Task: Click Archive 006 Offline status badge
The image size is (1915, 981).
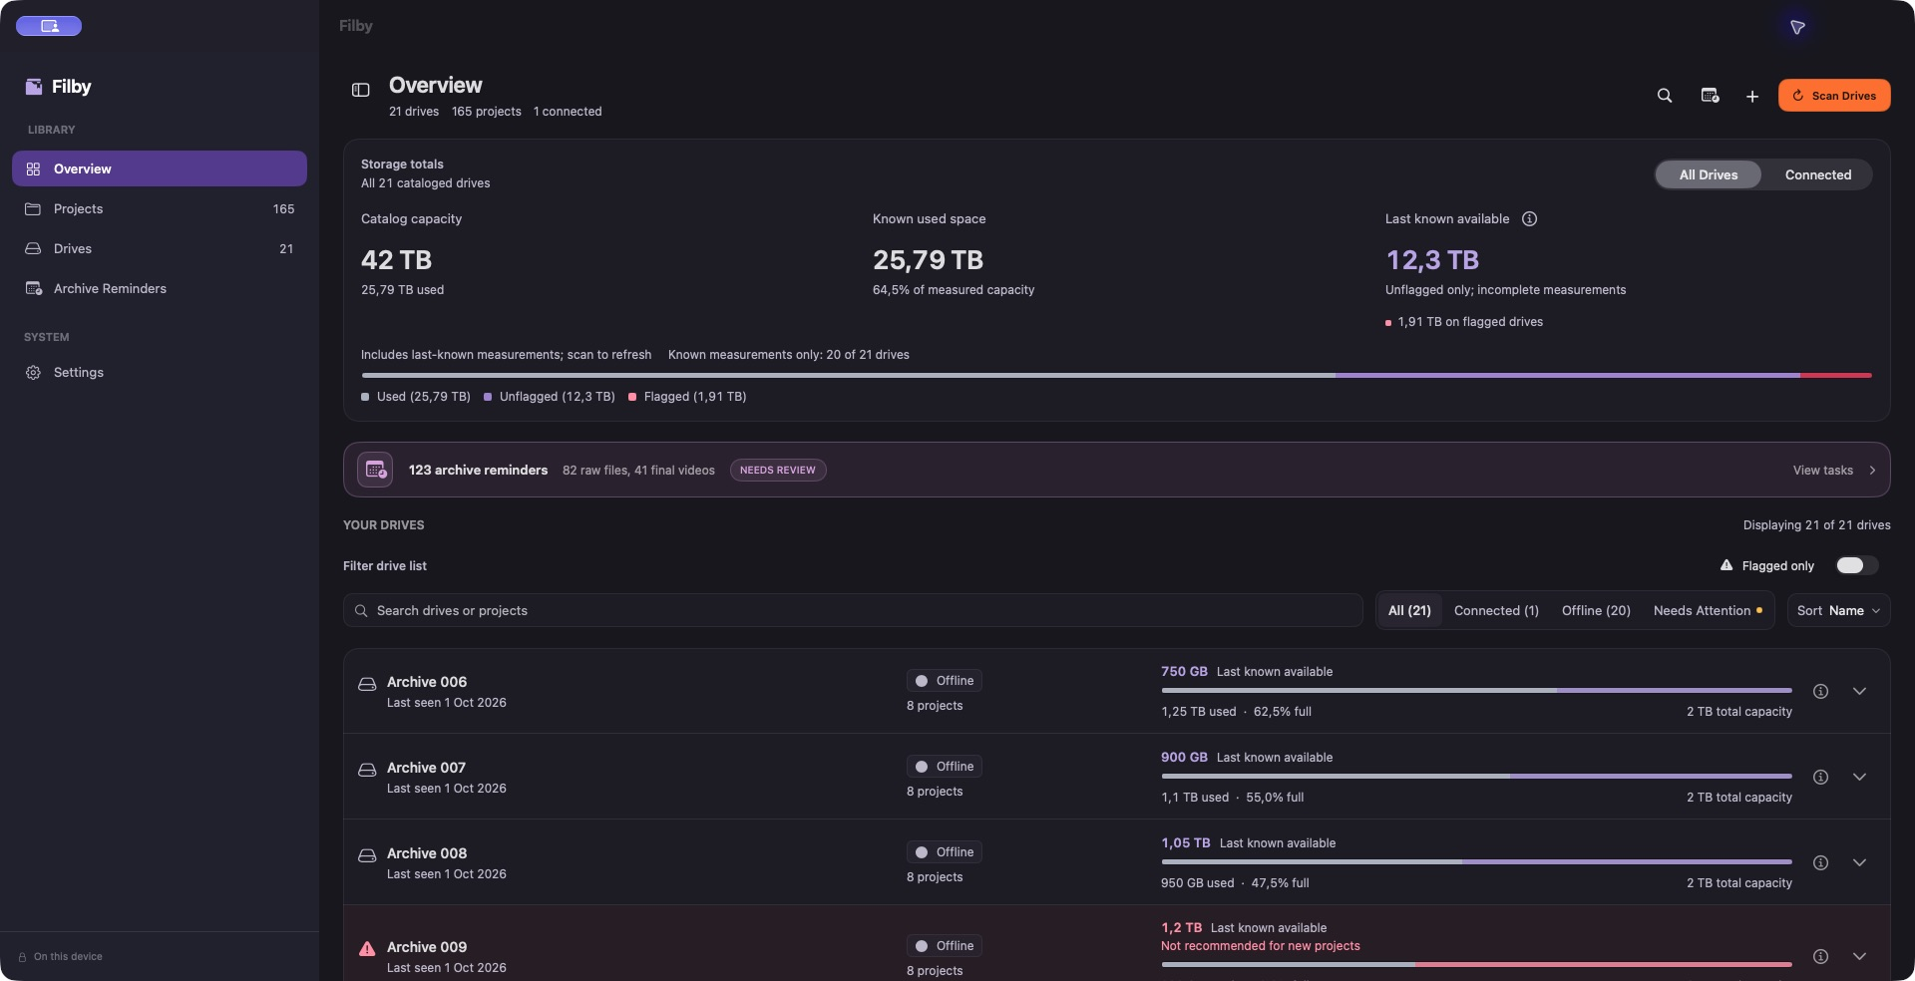Action: coord(944,681)
